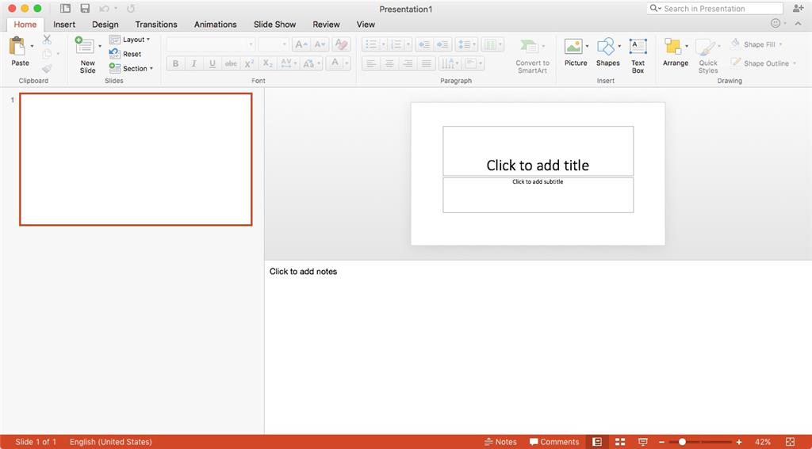This screenshot has height=449, width=812.
Task: Click the Subscript icon
Action: pos(267,63)
